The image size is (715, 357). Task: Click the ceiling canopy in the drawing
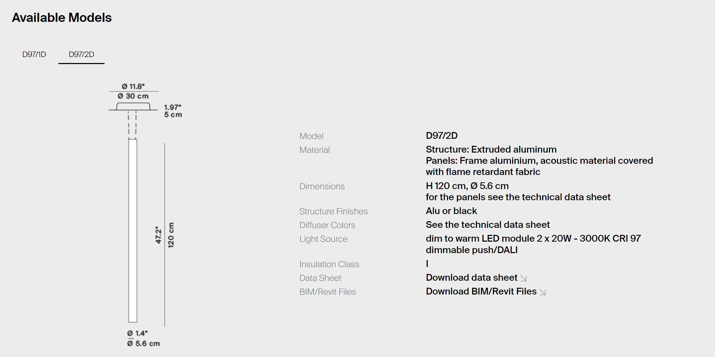pos(133,107)
